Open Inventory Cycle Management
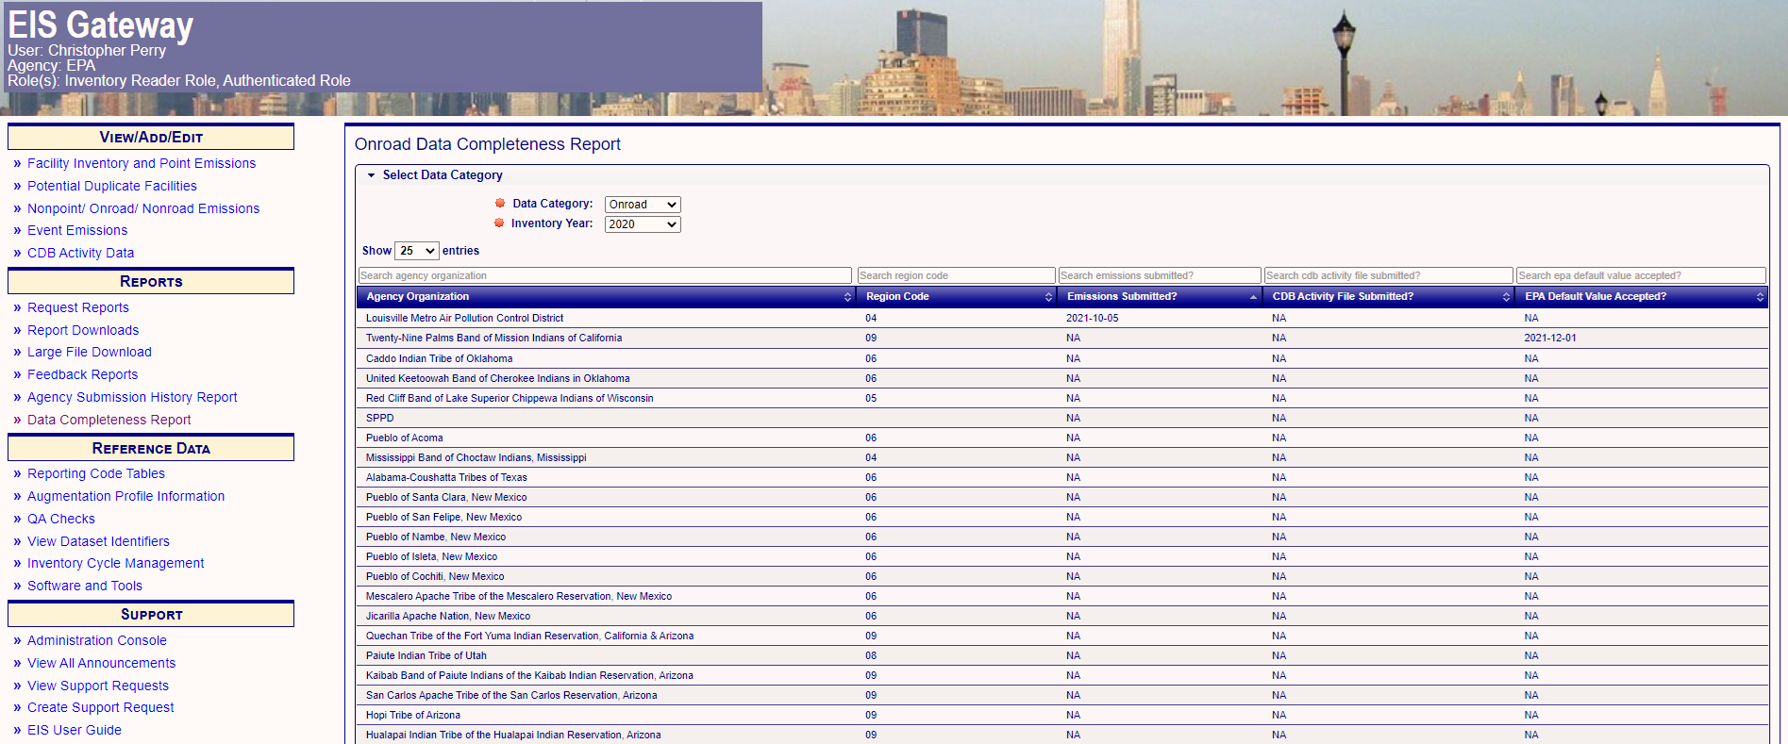The height and width of the screenshot is (744, 1788). [116, 563]
